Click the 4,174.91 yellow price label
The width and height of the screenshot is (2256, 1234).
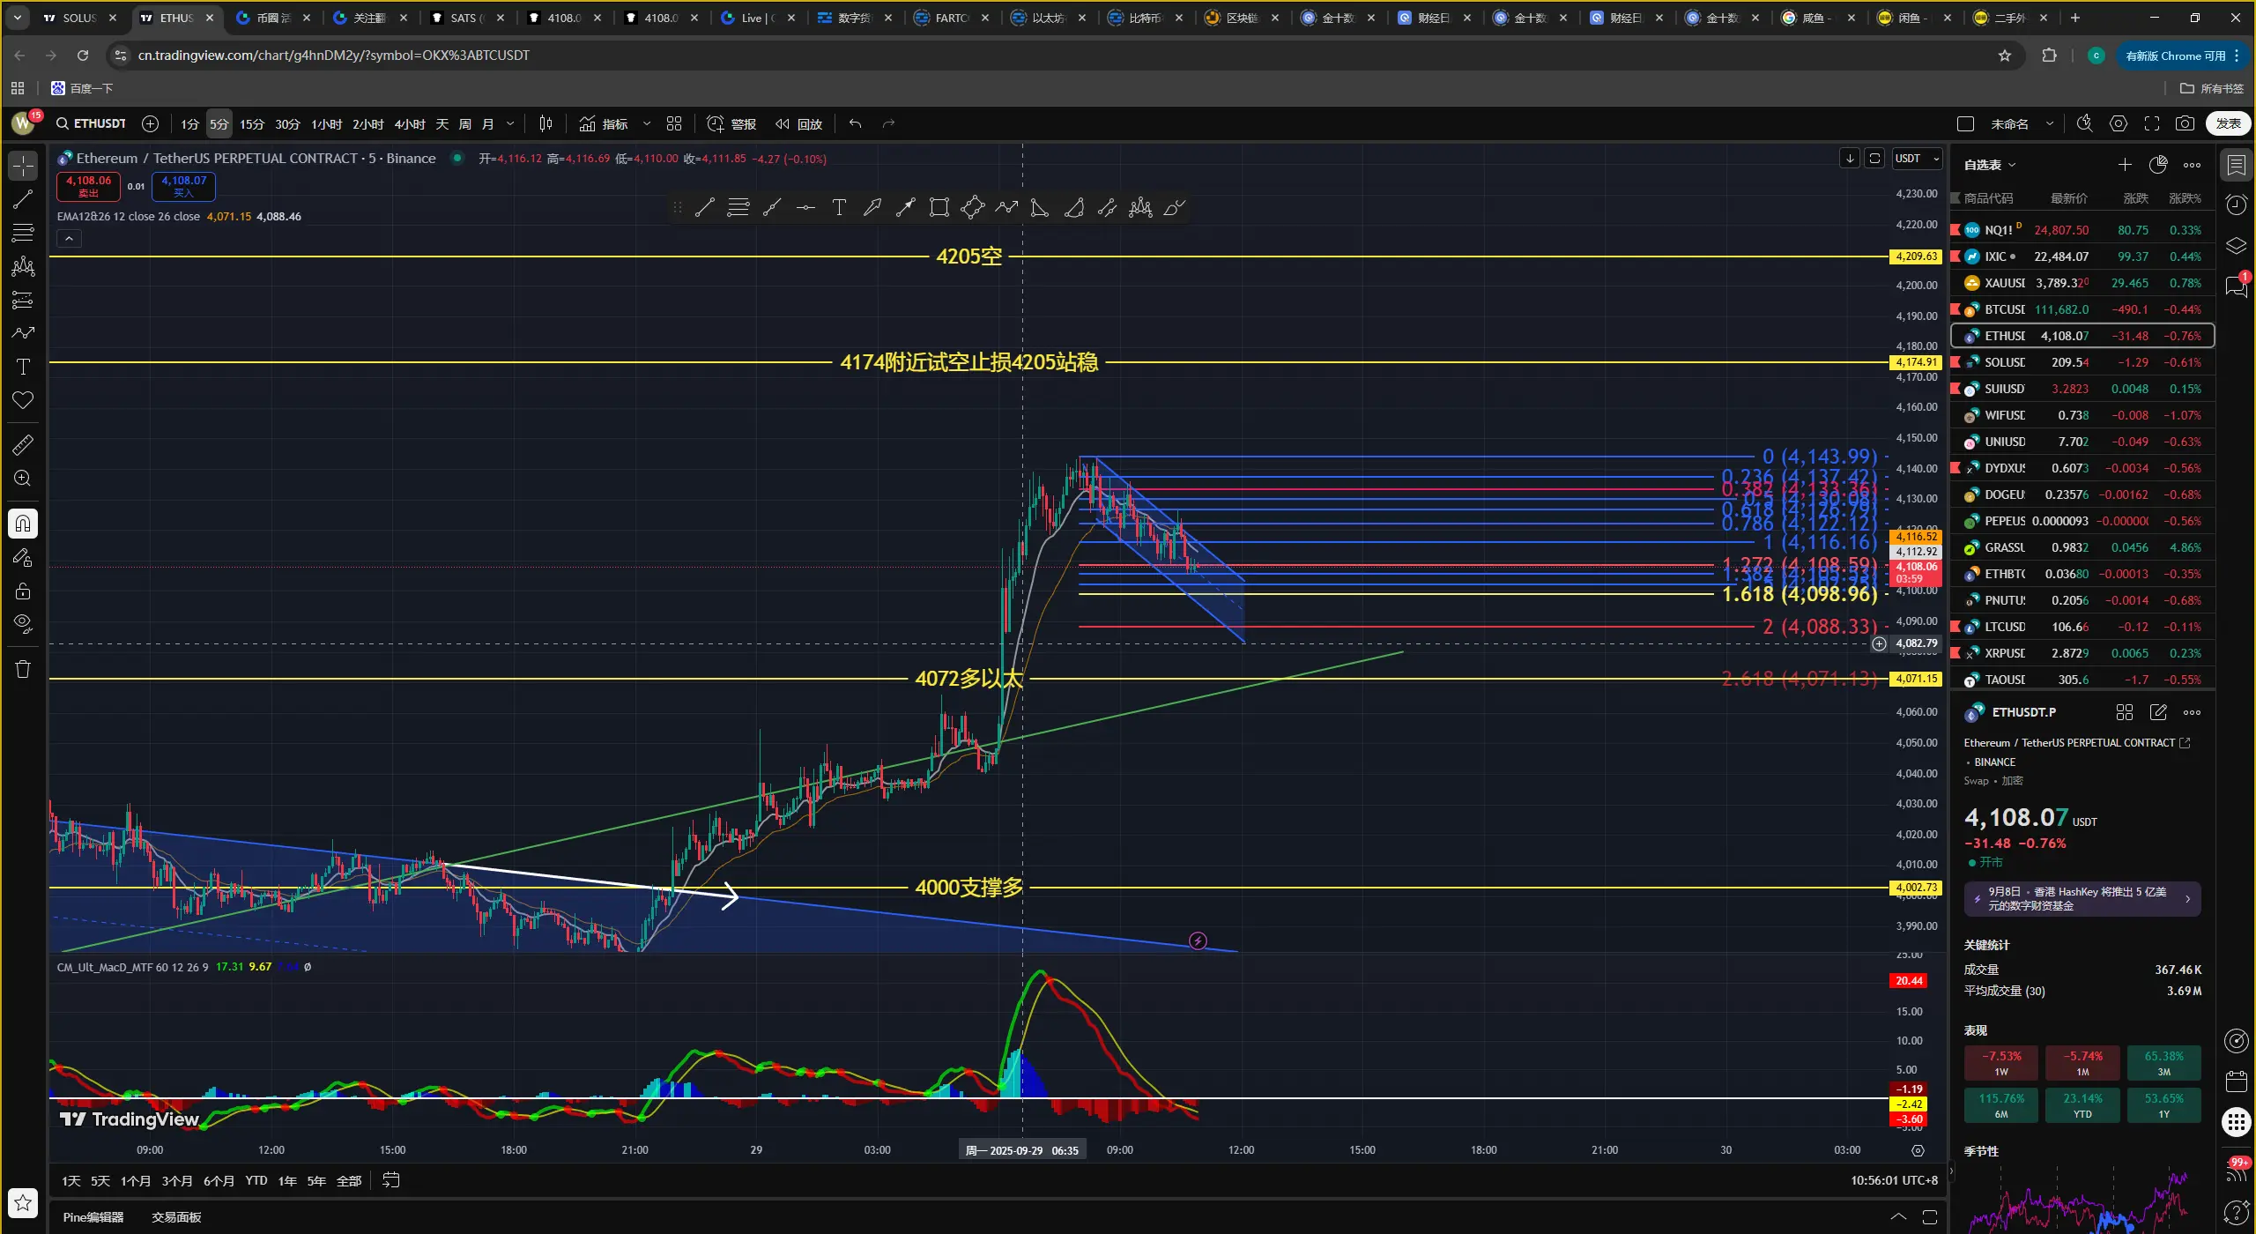pyautogui.click(x=1916, y=362)
